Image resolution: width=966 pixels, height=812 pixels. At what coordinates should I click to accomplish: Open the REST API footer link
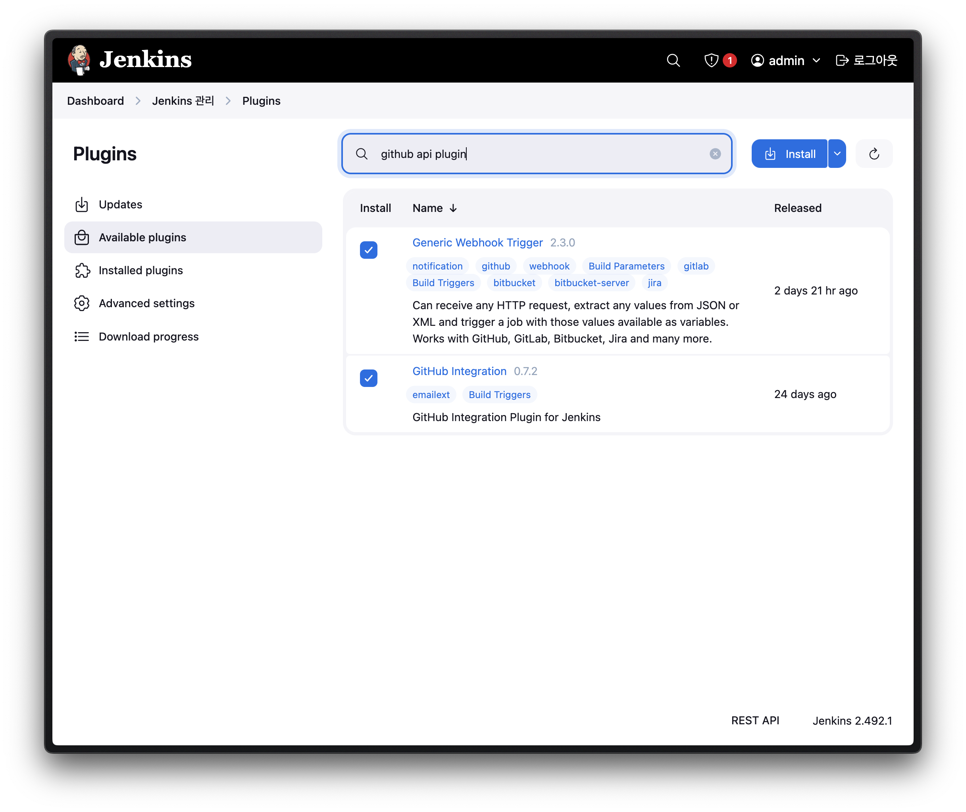point(755,720)
